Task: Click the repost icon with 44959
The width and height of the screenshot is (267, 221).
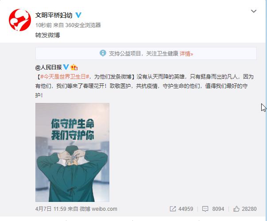Action: click(173, 209)
